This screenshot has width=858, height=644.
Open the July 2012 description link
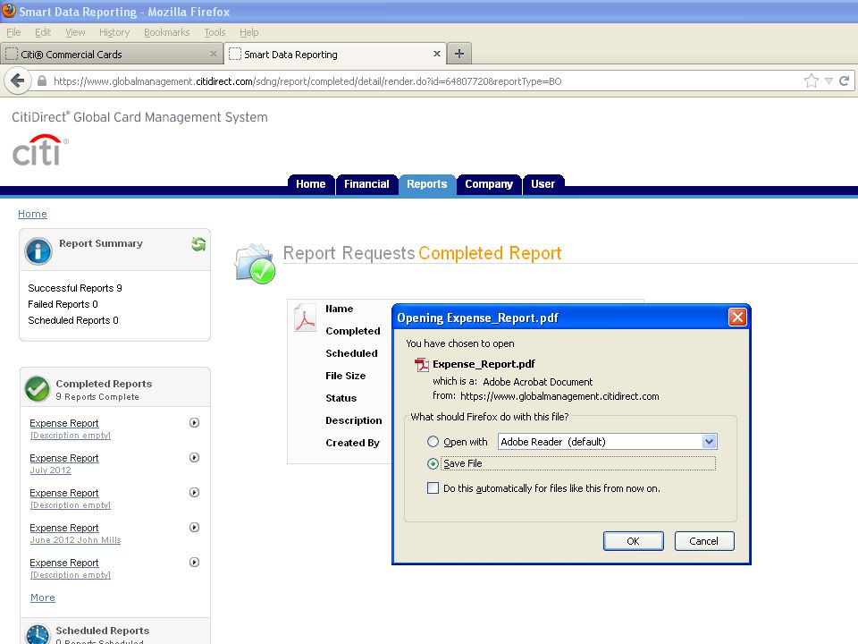[50, 470]
